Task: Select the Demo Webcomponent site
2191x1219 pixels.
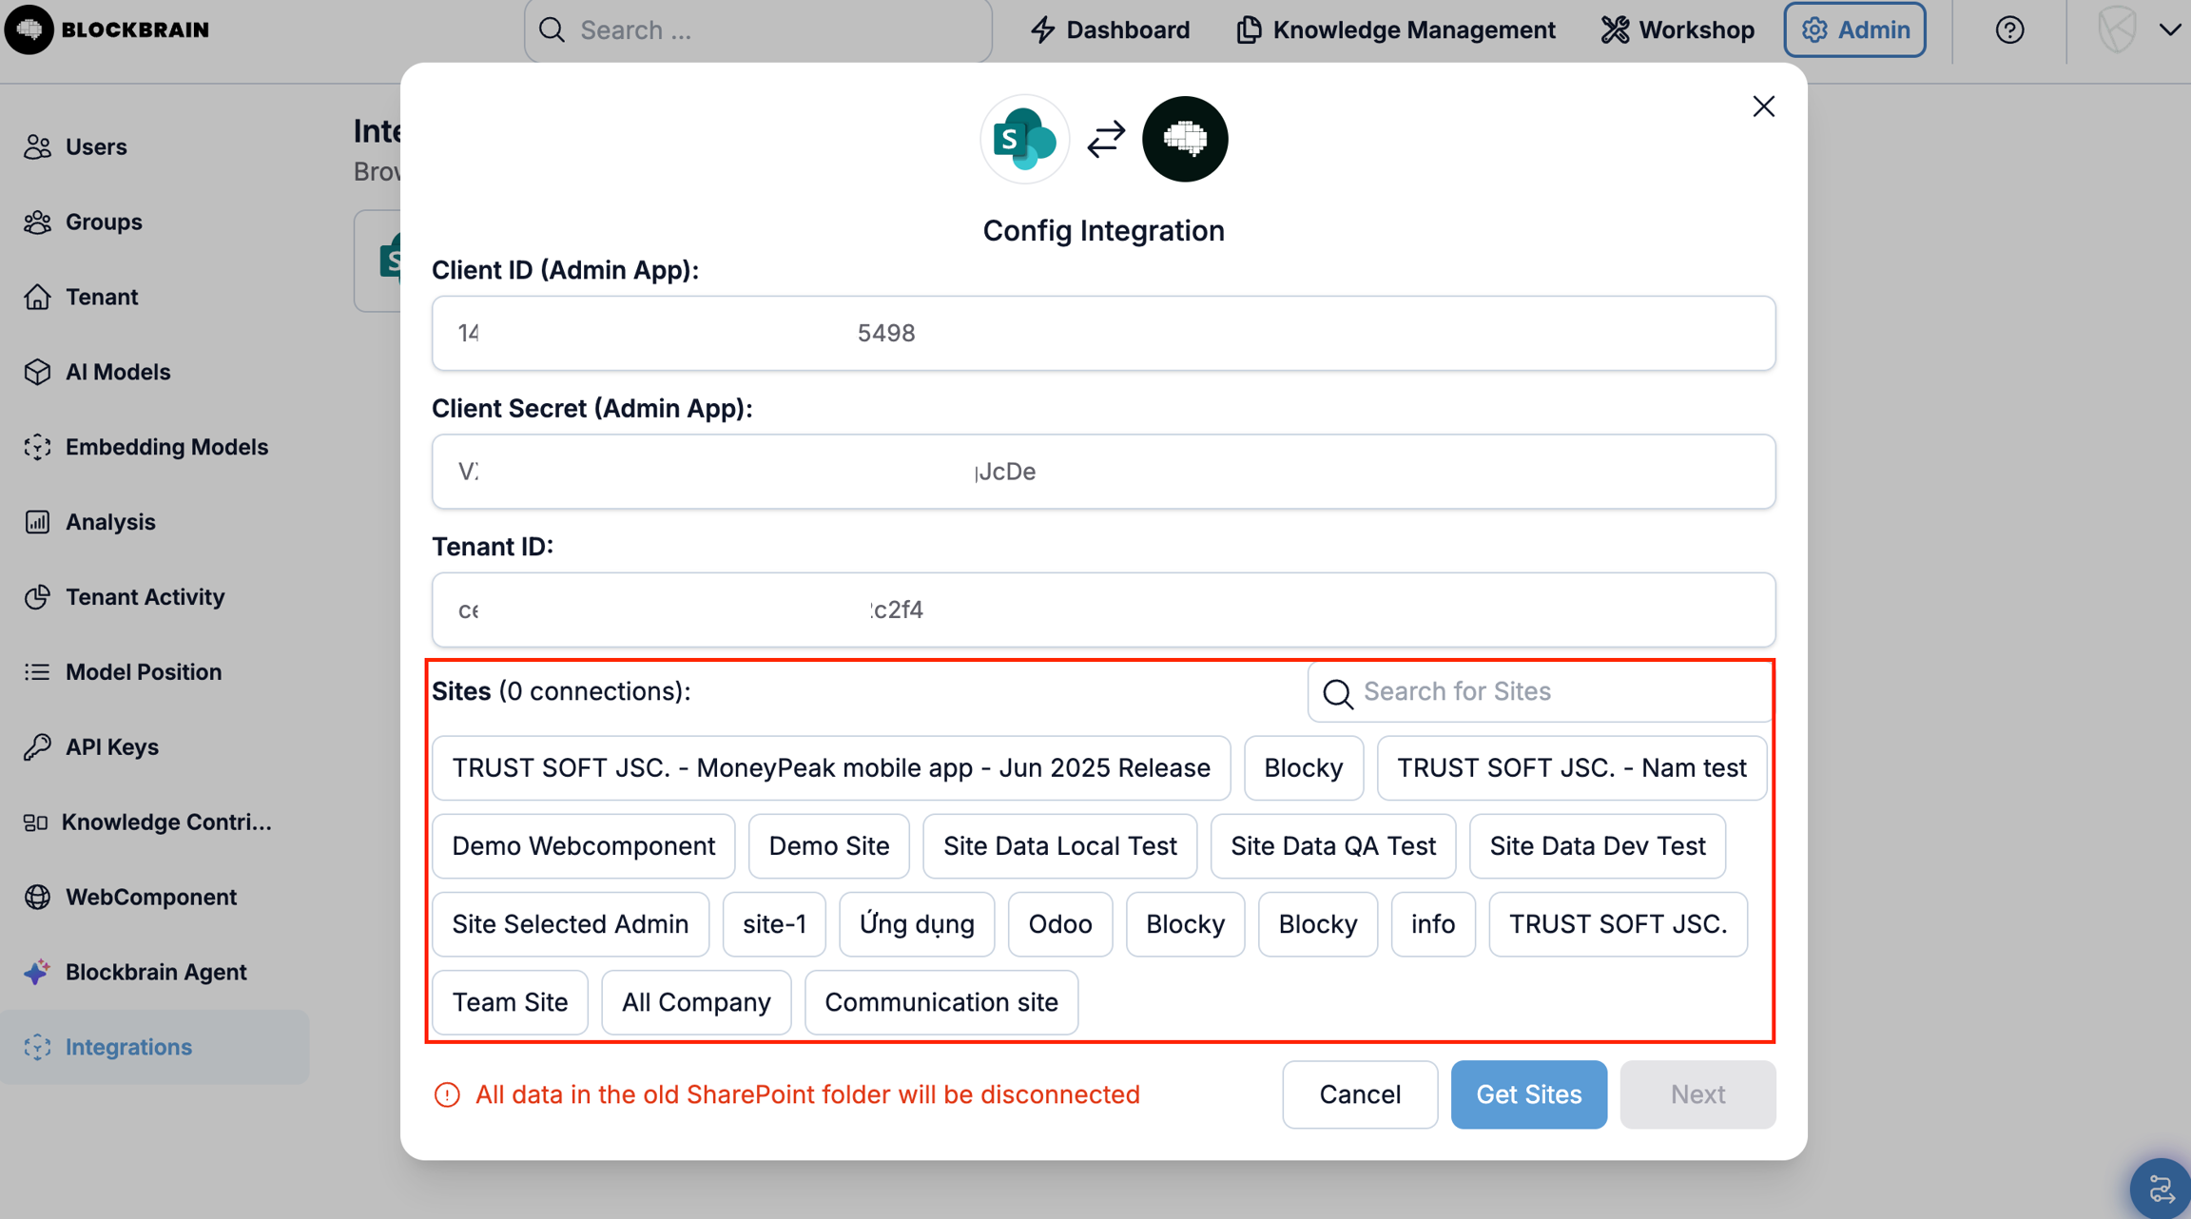Action: pyautogui.click(x=584, y=846)
